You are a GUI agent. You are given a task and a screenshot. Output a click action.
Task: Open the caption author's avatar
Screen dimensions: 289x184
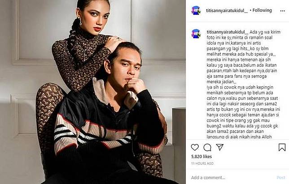[x=196, y=34]
